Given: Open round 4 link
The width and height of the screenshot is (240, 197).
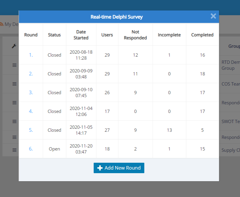Looking at the screenshot, I should pos(31,111).
